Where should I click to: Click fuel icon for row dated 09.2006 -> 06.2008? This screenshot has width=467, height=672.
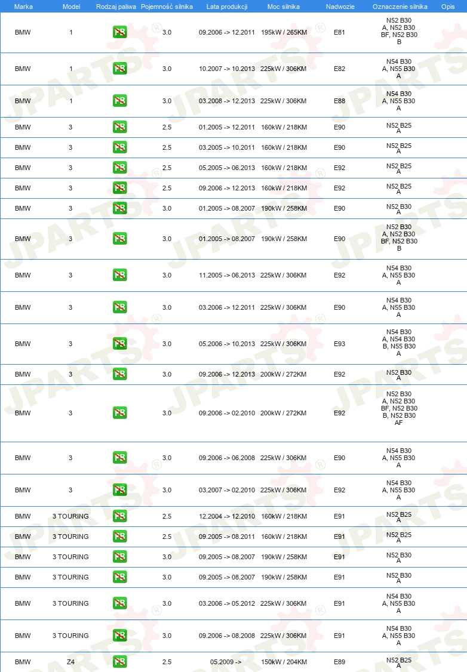119,458
